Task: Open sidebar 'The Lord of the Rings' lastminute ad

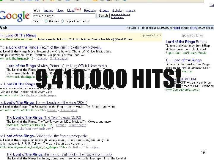Action: pyautogui.click(x=184, y=60)
